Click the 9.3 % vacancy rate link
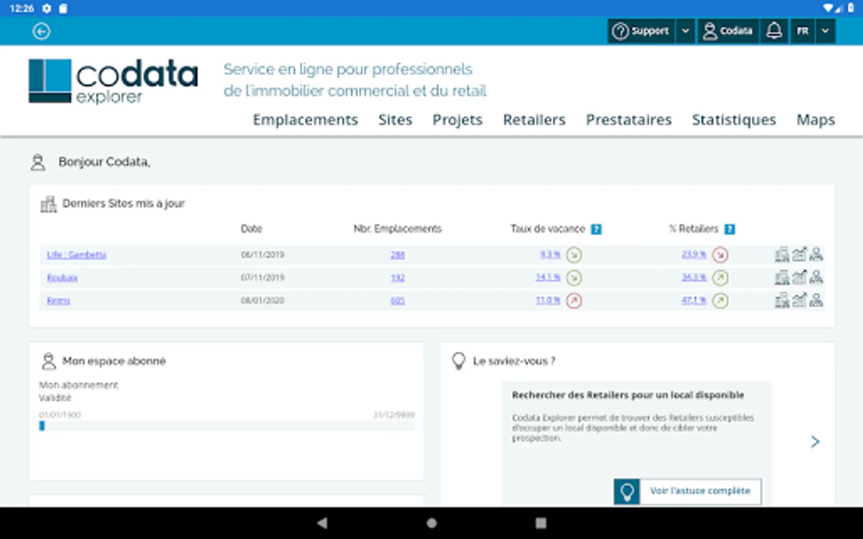The width and height of the screenshot is (863, 539). point(550,255)
